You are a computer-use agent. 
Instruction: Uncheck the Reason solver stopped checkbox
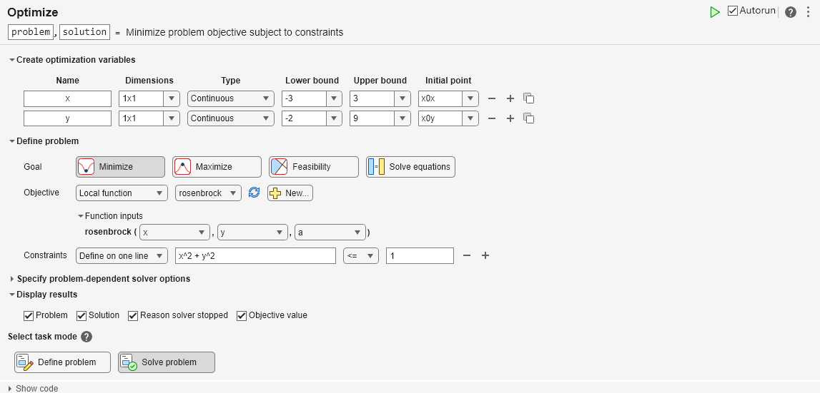click(x=133, y=315)
